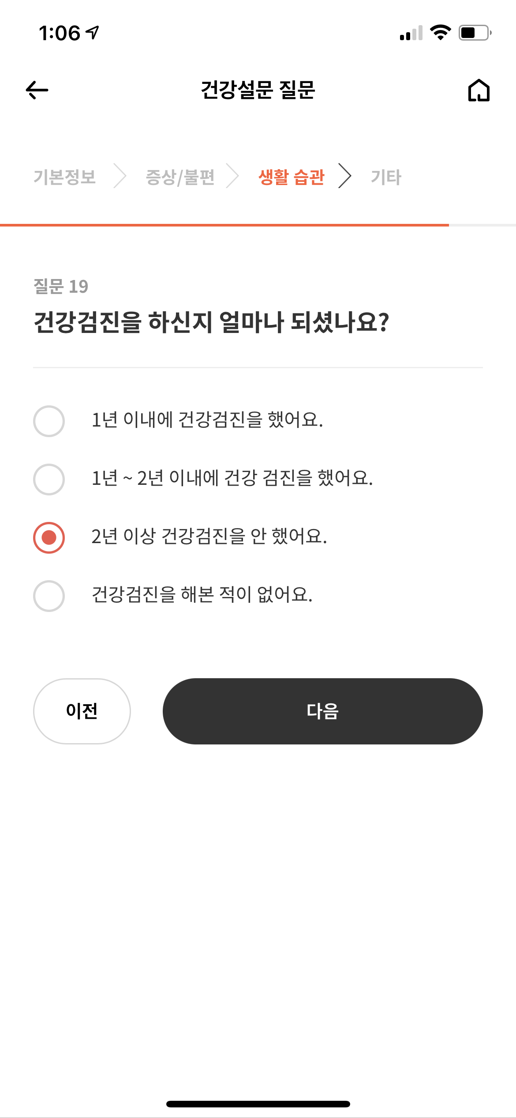
Task: Choose '1년 ~ 2년 이내에' radio option
Action: (49, 480)
